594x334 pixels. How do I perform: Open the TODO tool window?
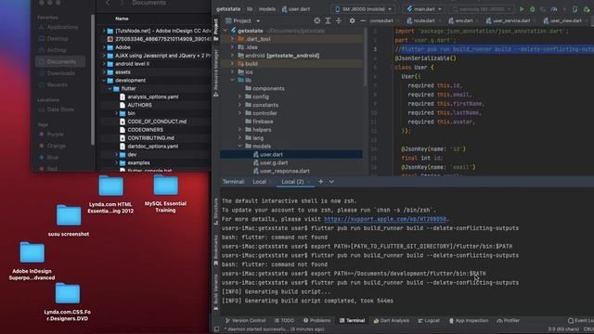click(285, 321)
